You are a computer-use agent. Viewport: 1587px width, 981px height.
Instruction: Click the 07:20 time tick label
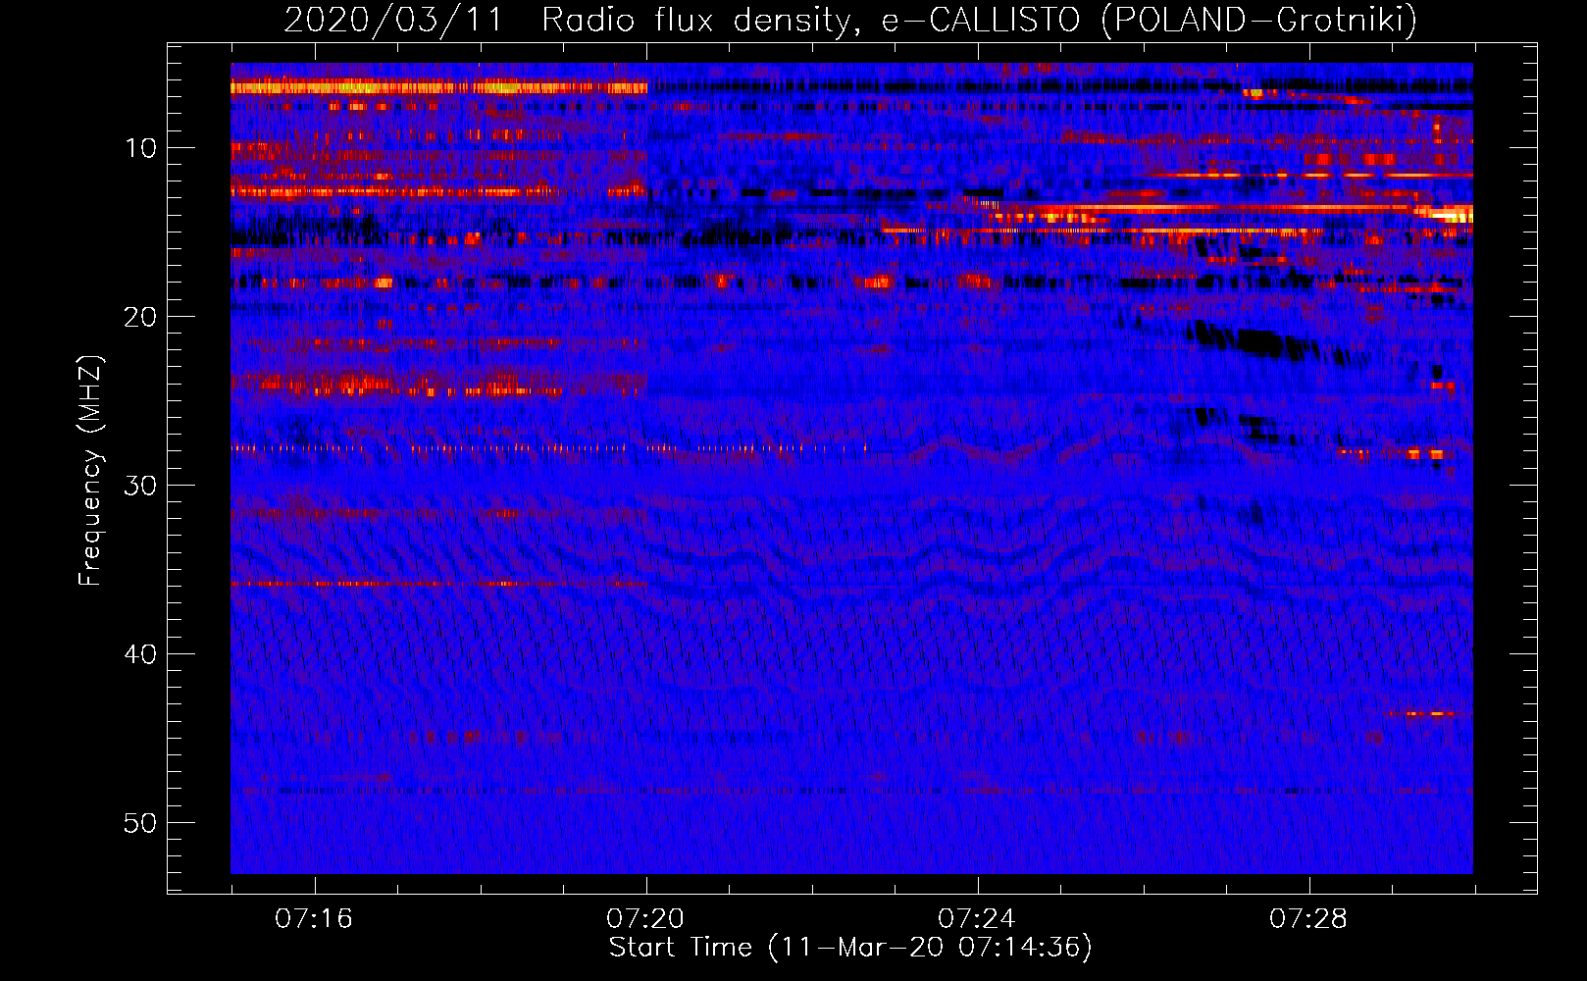click(x=645, y=919)
